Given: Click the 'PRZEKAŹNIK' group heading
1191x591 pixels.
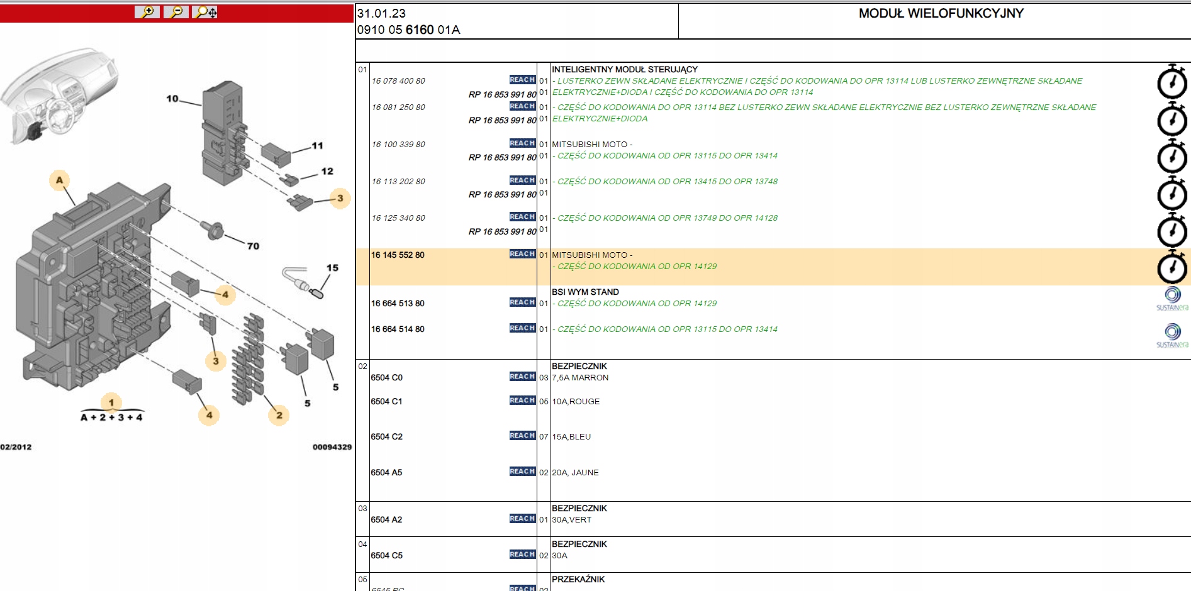Looking at the screenshot, I should (578, 579).
